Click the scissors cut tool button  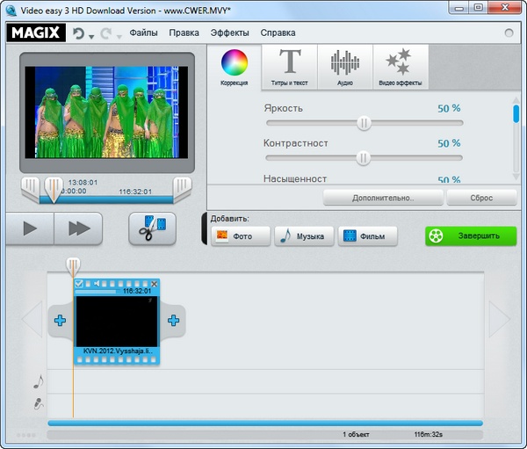[152, 228]
